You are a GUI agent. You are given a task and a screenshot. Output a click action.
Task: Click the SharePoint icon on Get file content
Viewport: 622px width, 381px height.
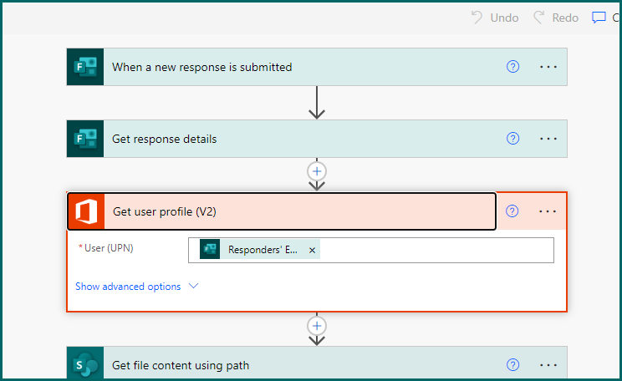click(x=85, y=364)
